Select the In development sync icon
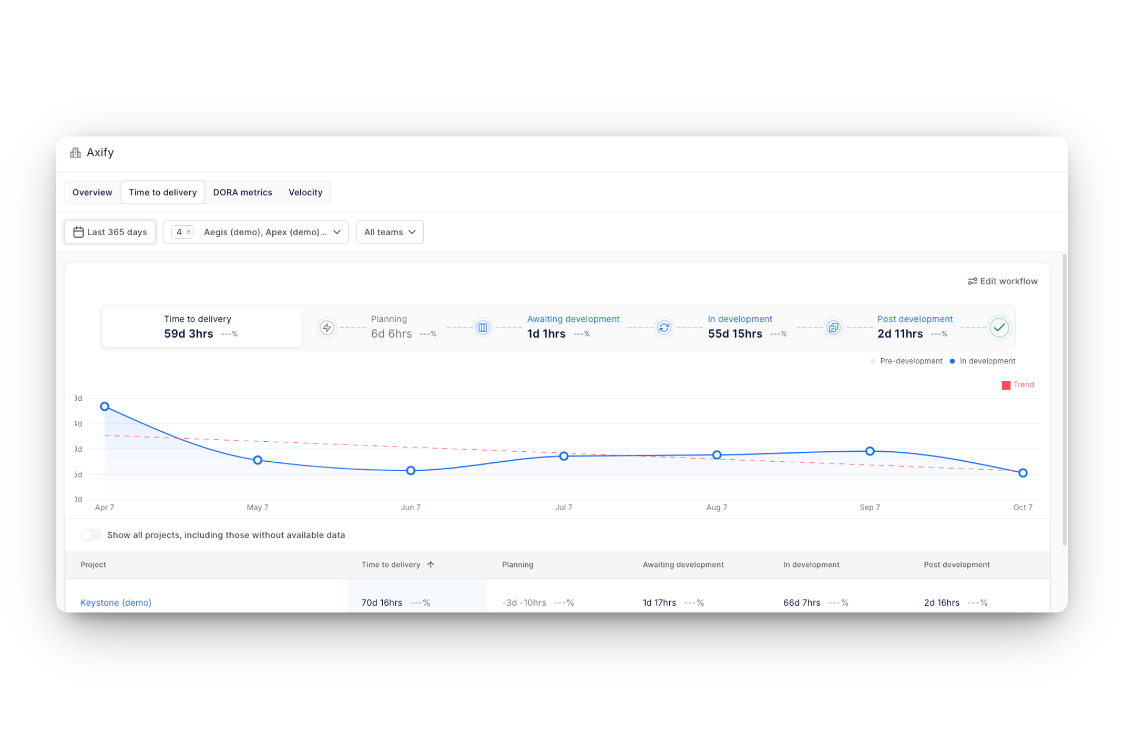This screenshot has height=749, width=1124. coord(663,328)
